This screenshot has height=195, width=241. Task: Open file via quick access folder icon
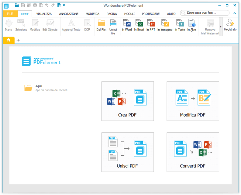tap(17, 5)
